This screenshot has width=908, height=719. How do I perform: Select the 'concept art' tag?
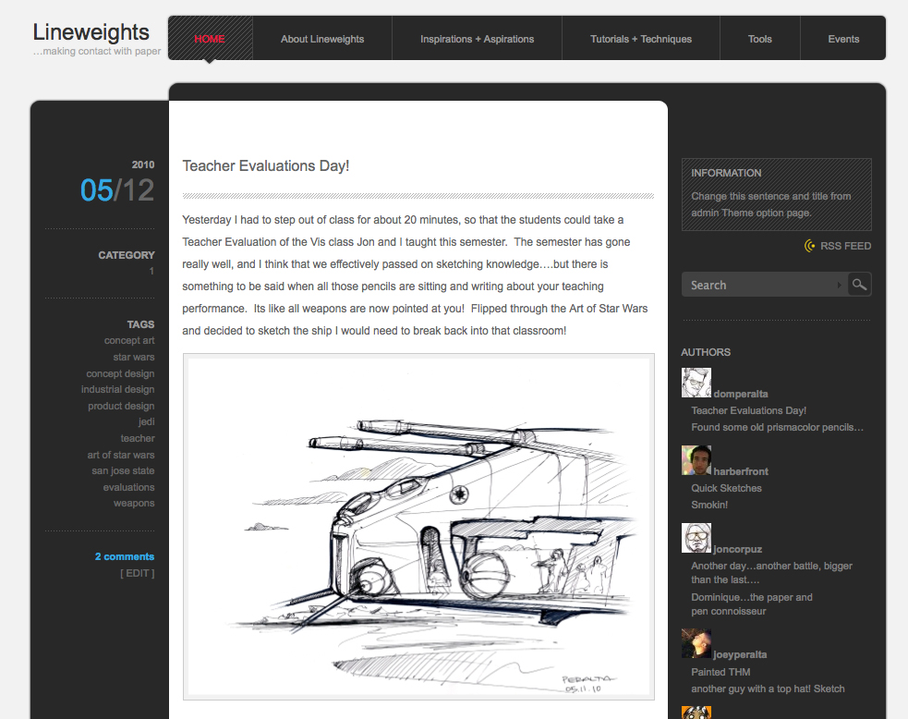(x=129, y=341)
